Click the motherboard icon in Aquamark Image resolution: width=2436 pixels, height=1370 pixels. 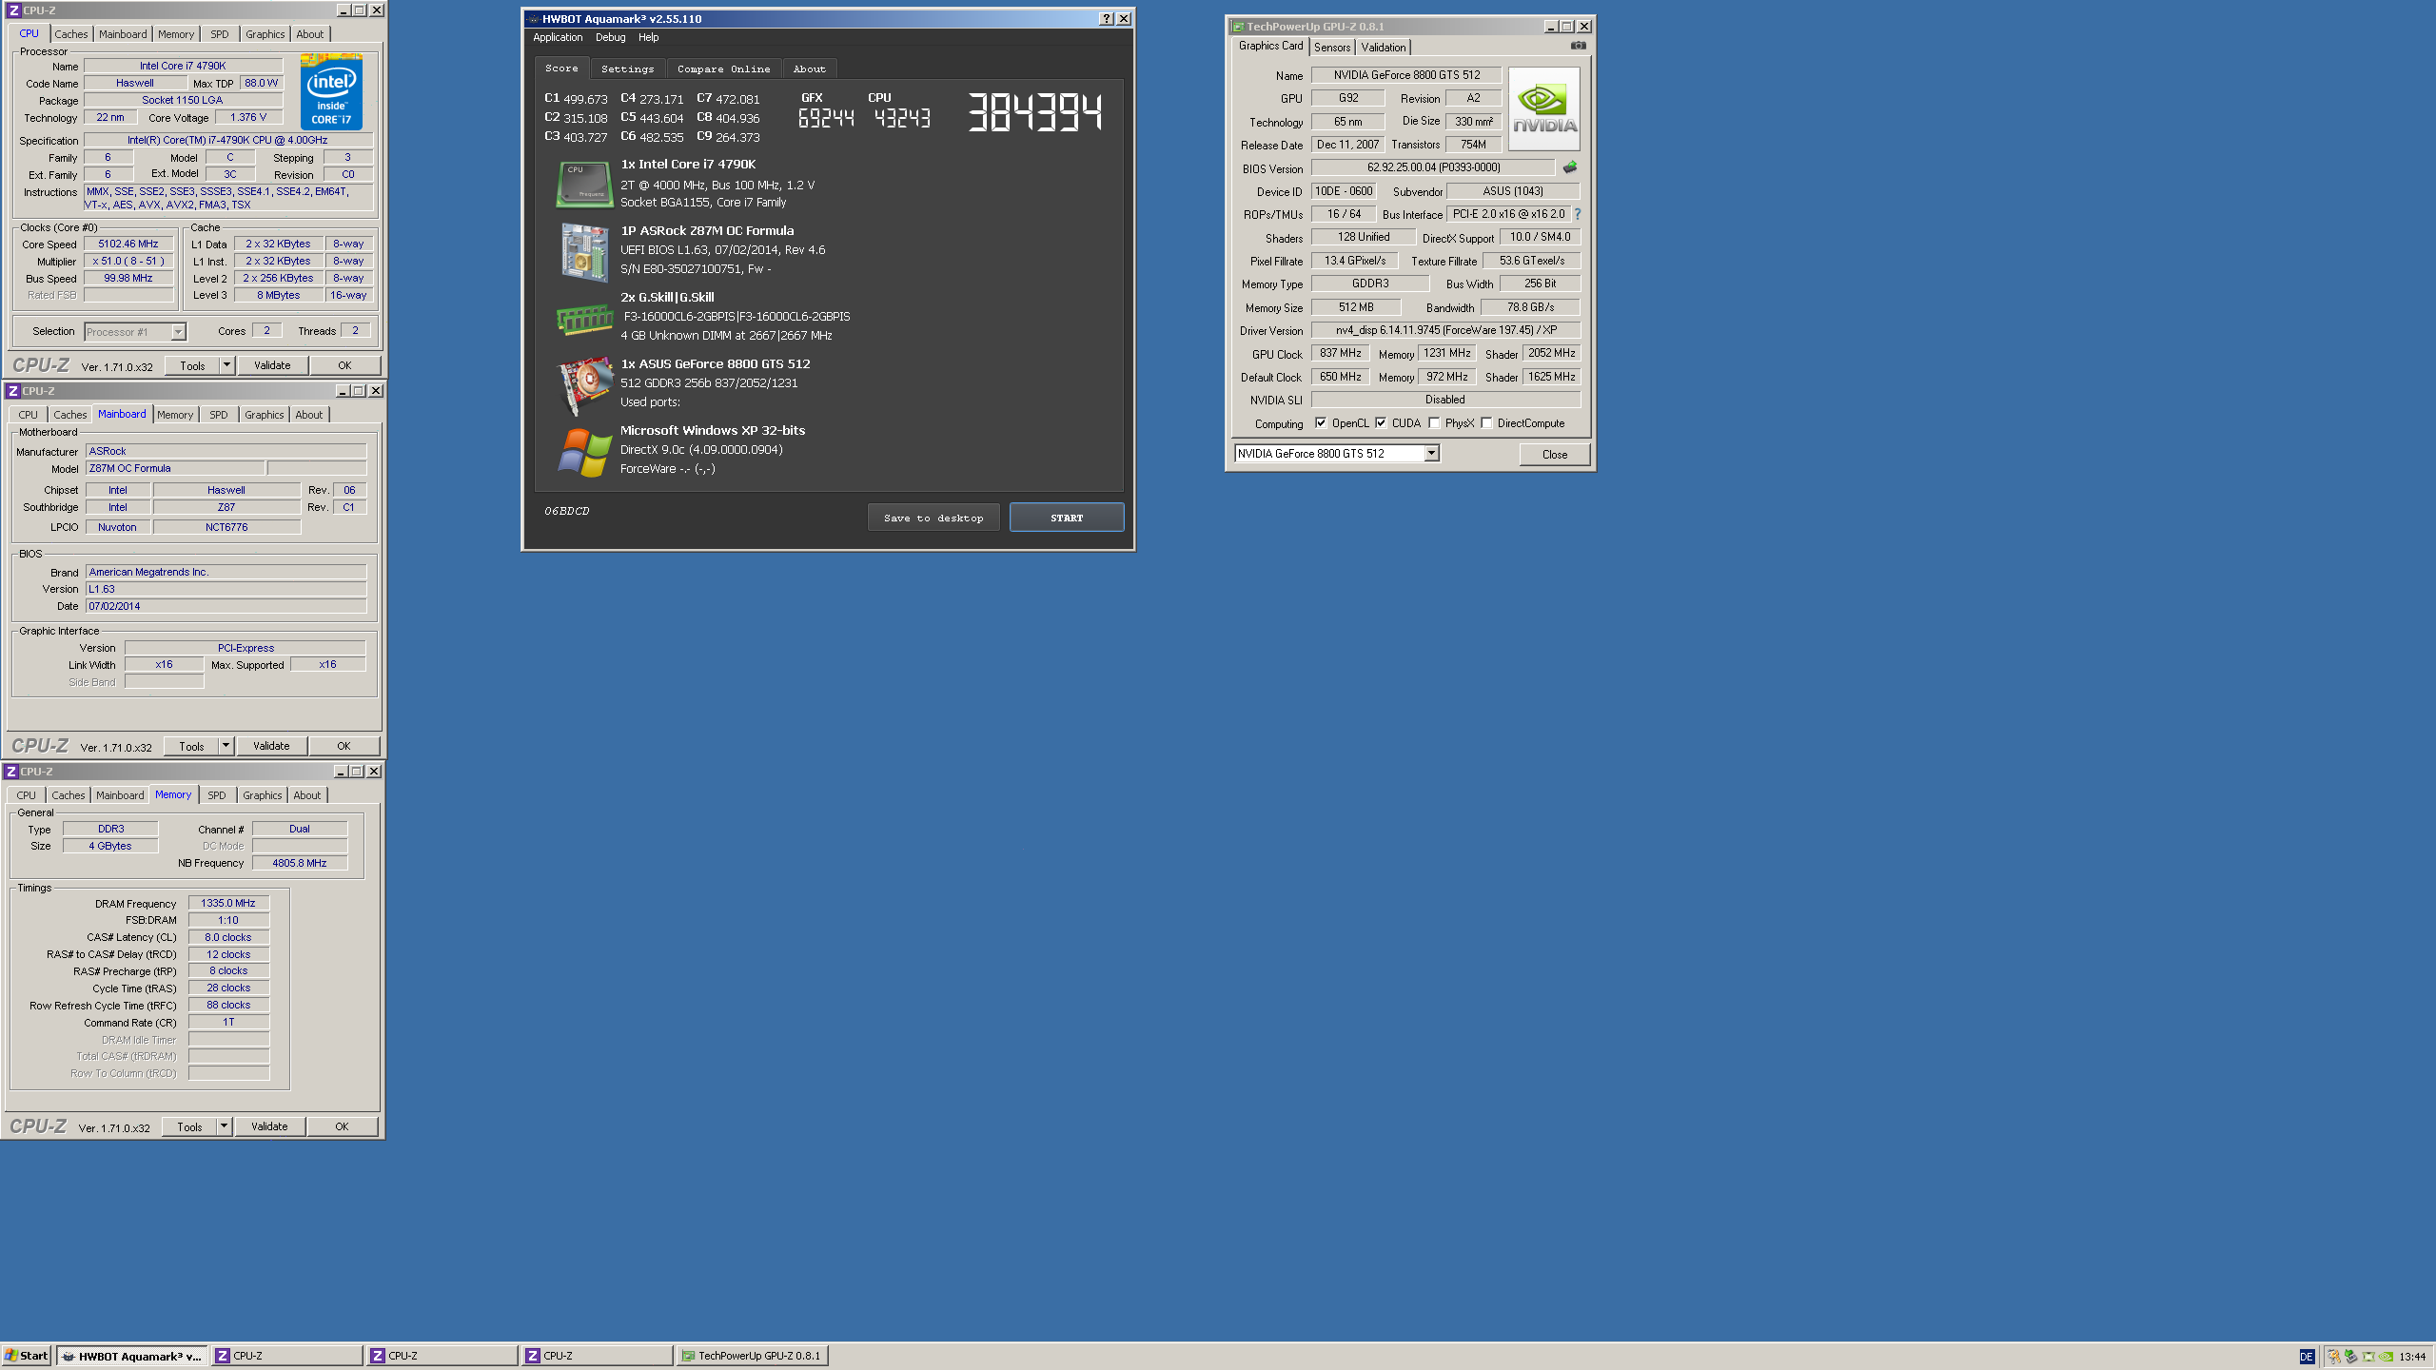[x=584, y=251]
